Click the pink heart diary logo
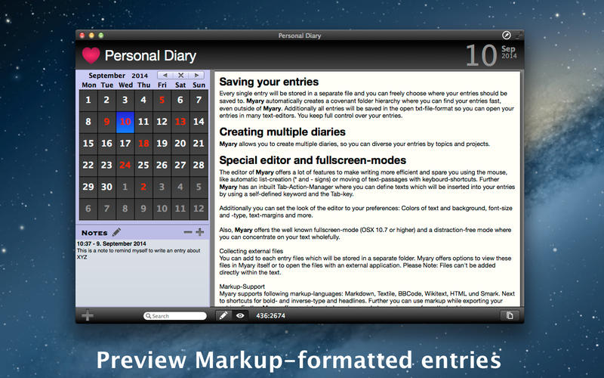The width and height of the screenshot is (604, 378). point(91,55)
